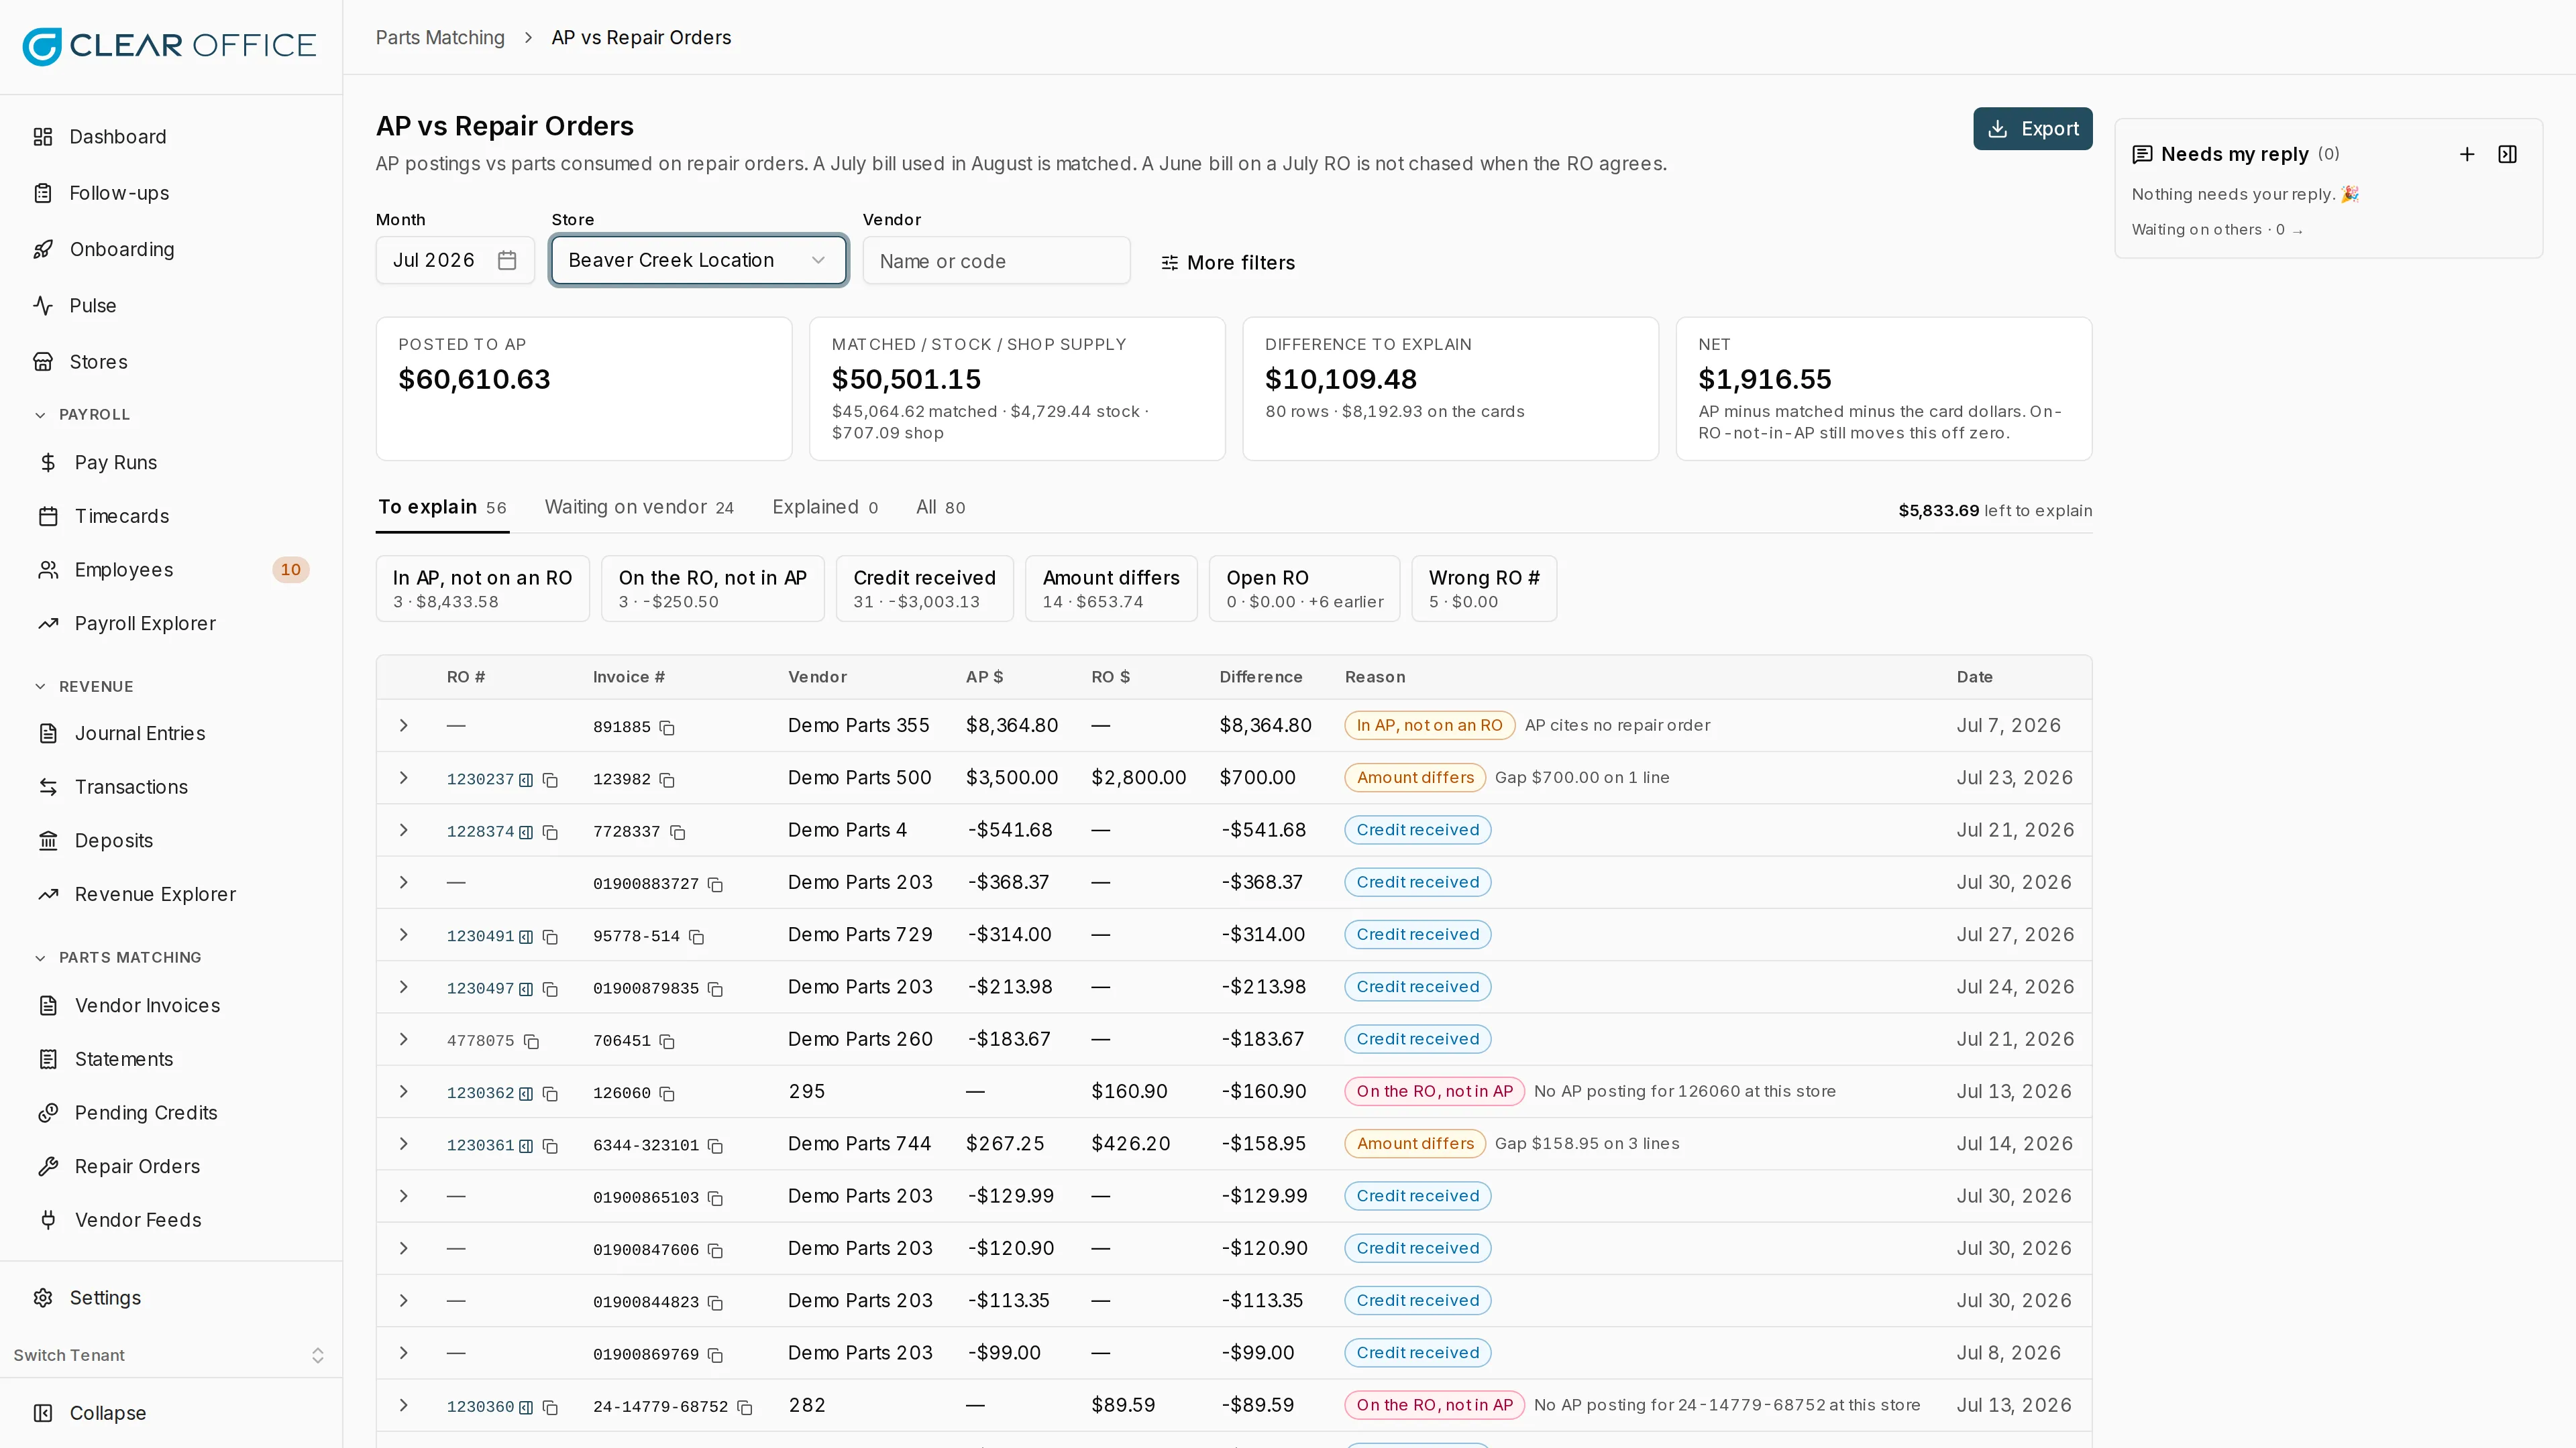Click the Vendor name or code field
2576x1448 pixels.
point(996,261)
